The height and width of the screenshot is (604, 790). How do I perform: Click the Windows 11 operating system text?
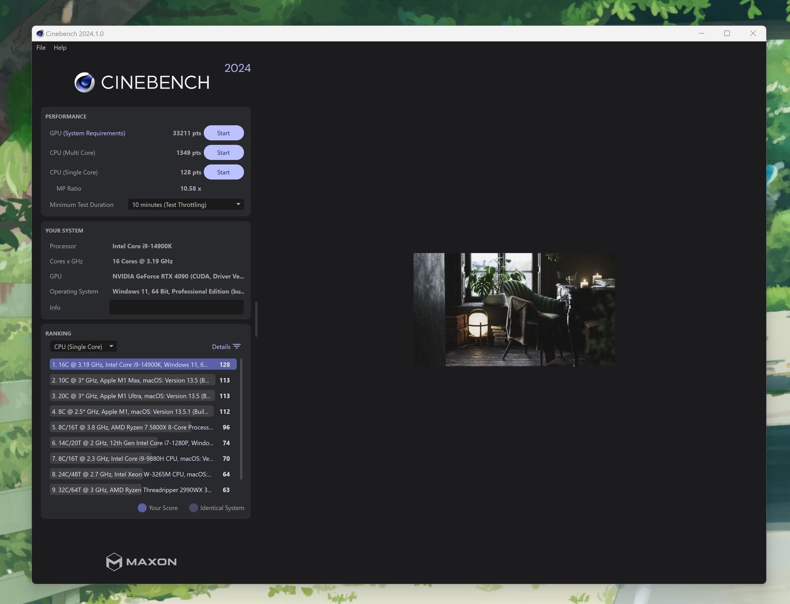click(178, 291)
